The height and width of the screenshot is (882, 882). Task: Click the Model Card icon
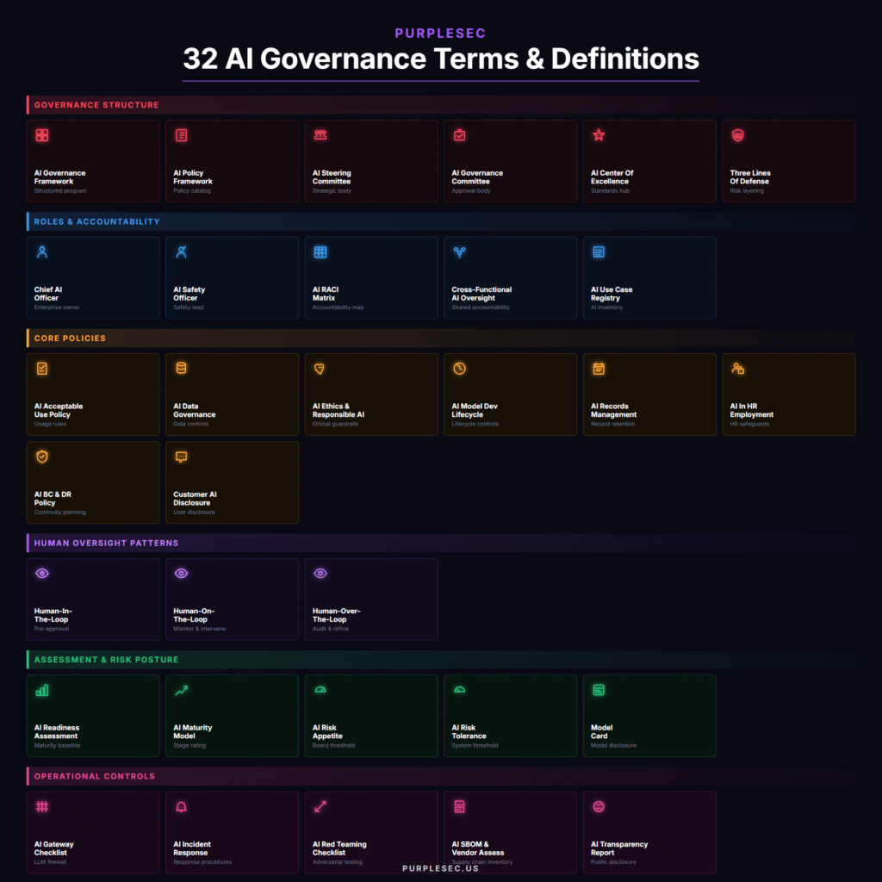coord(599,690)
